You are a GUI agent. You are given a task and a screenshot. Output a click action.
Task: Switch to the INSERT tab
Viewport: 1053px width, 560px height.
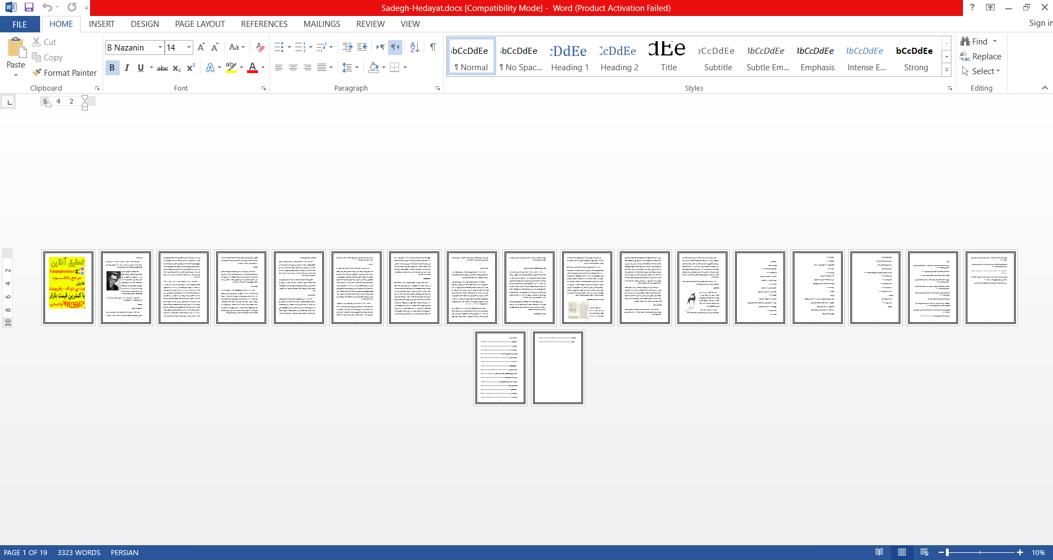point(102,24)
